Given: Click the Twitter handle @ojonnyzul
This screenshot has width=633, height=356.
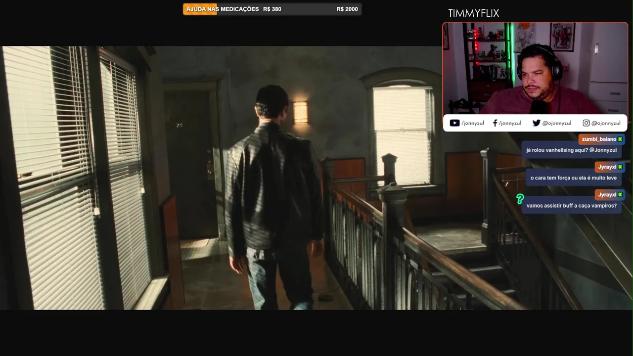Looking at the screenshot, I should click(557, 123).
